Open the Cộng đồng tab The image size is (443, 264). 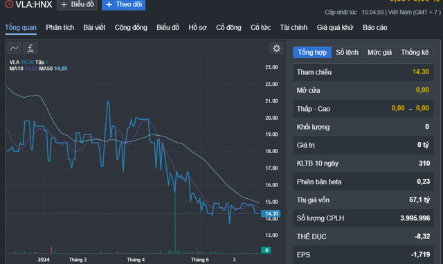[x=131, y=28]
